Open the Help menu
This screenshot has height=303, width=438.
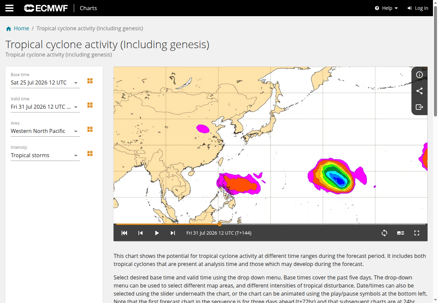(x=386, y=8)
